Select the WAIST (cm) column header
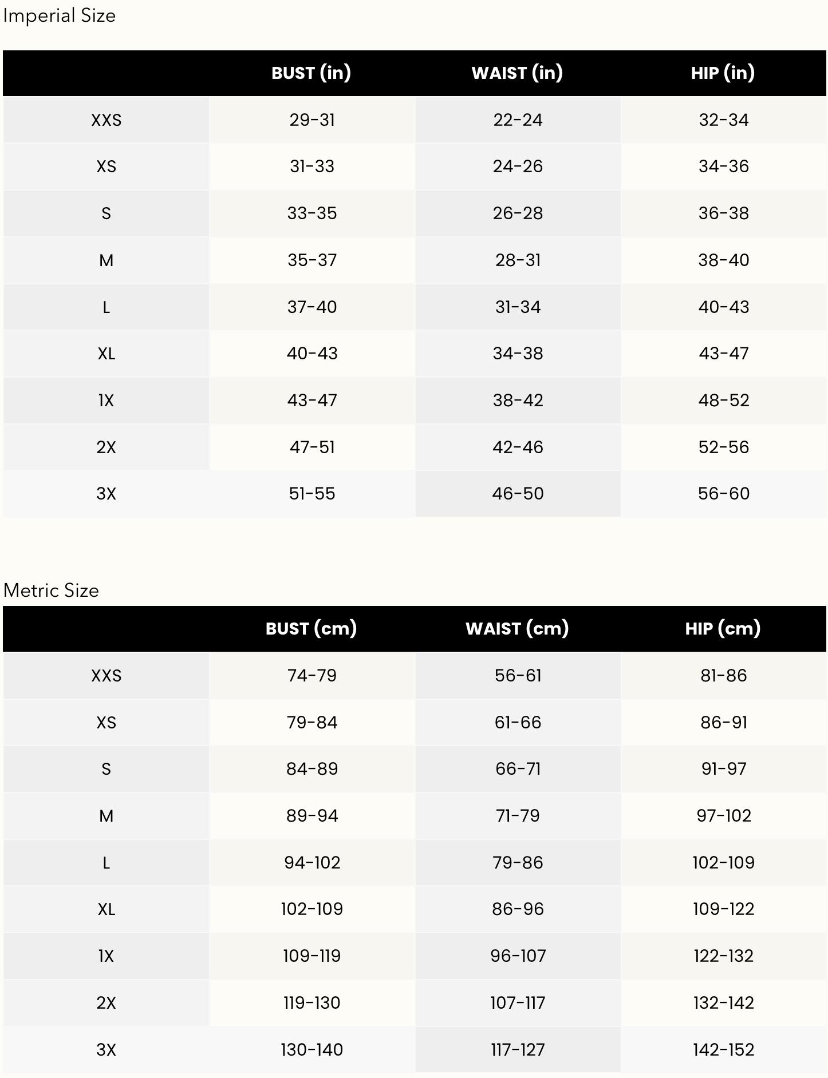 click(517, 628)
